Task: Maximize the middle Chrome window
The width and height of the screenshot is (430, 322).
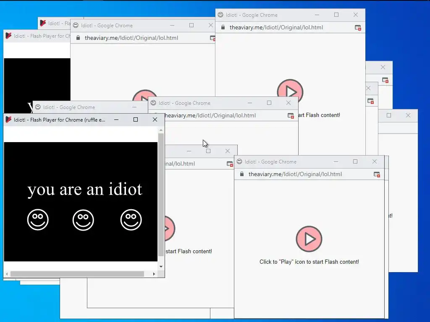Action: [269, 103]
